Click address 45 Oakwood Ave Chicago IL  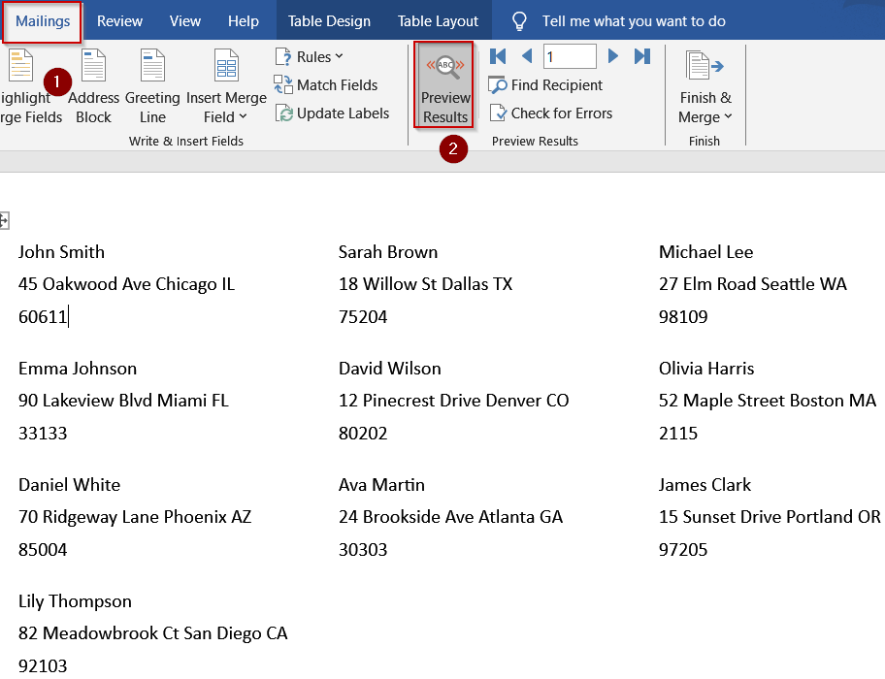pyautogui.click(x=126, y=284)
